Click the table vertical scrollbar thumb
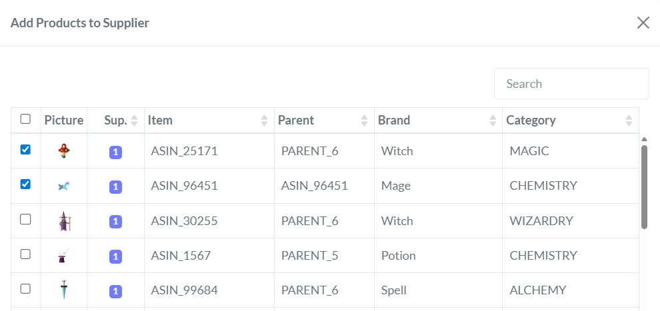Image resolution: width=660 pixels, height=311 pixels. pyautogui.click(x=644, y=186)
